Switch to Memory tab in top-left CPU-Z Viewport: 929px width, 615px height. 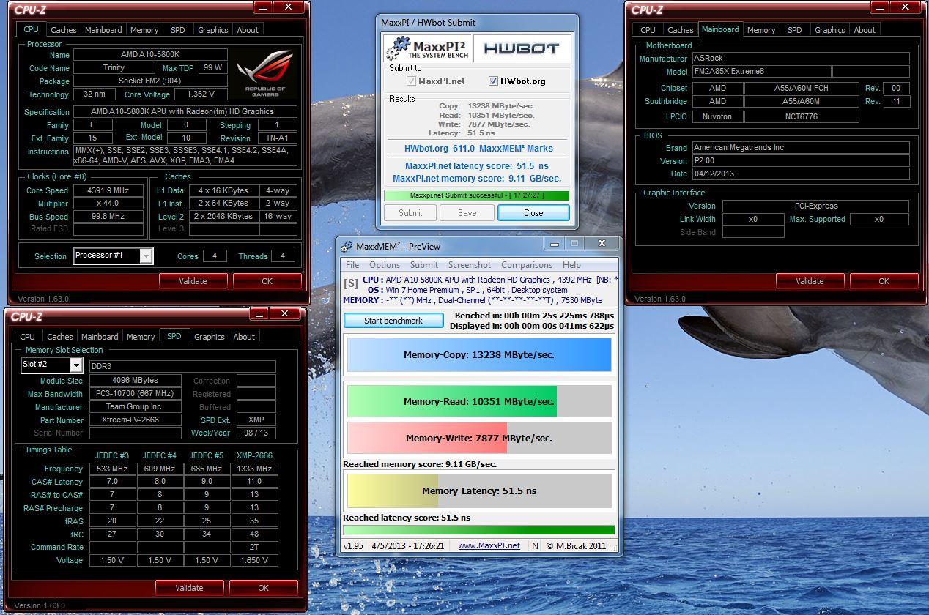(144, 30)
